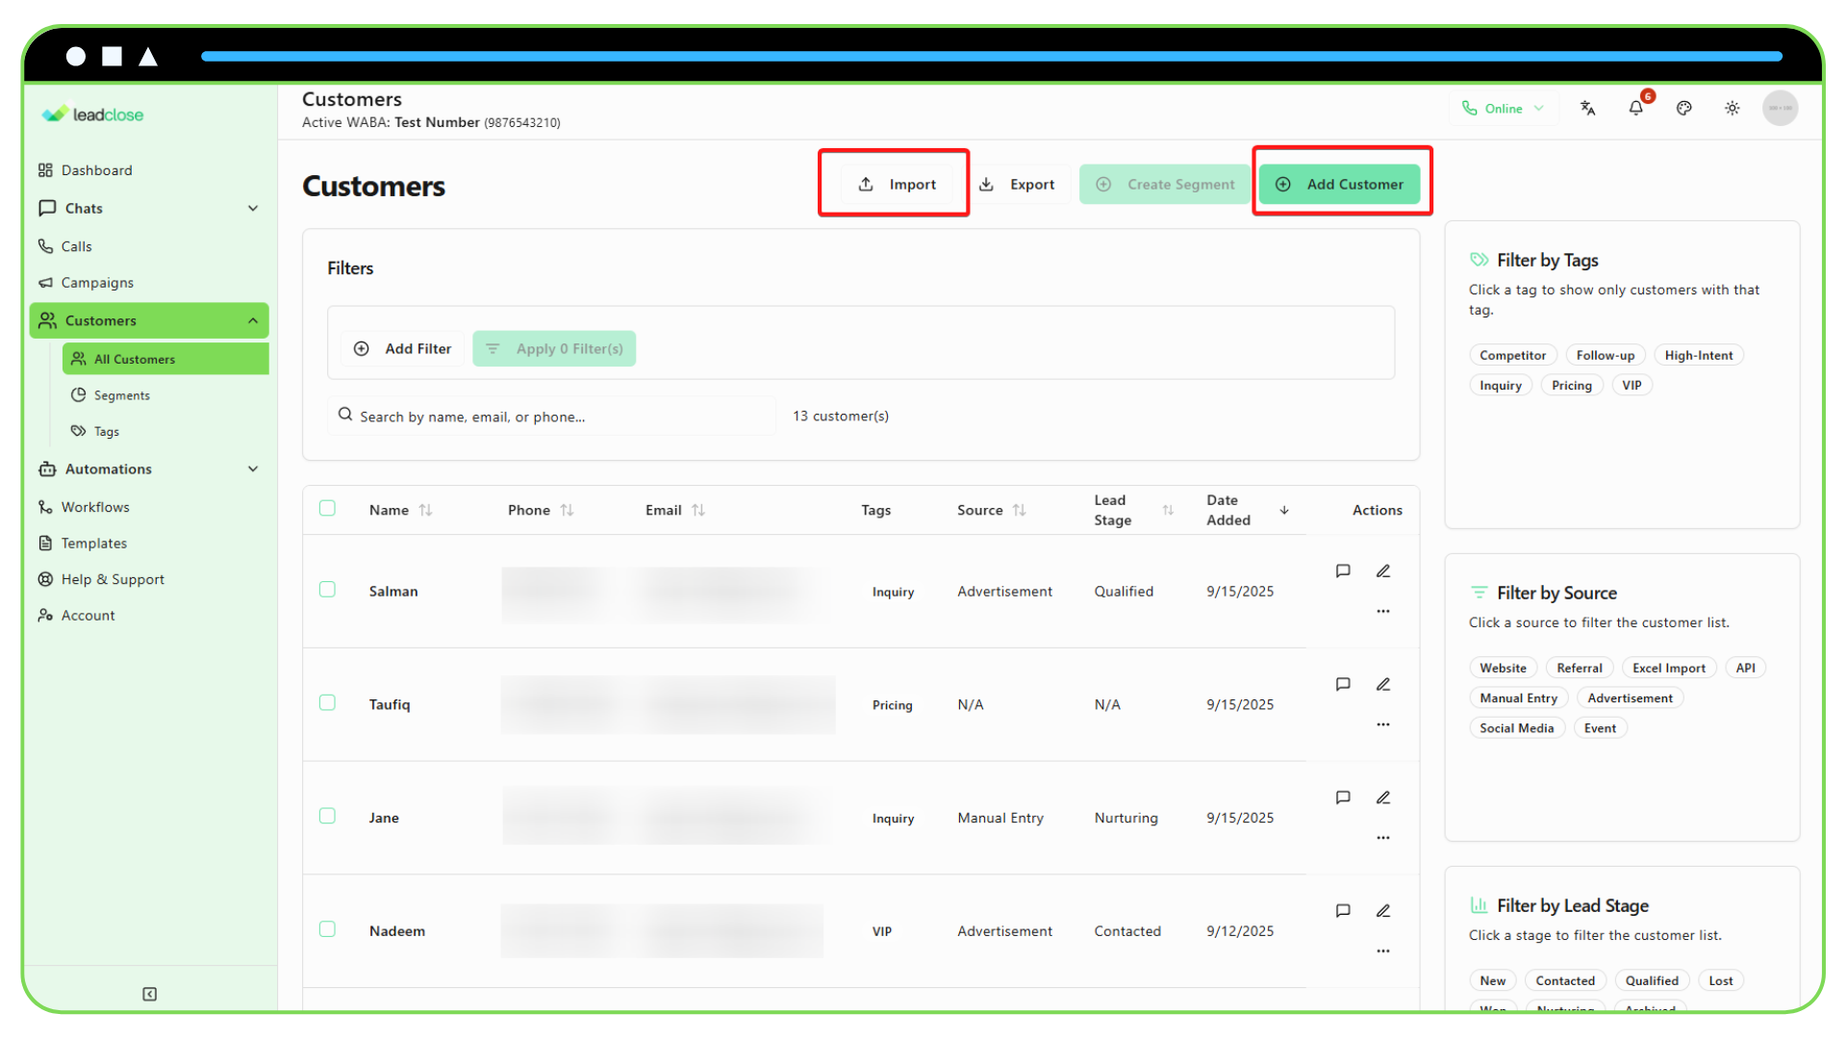Viewport: 1847px width, 1039px height.
Task: Open chat icon on Salman's row
Action: pos(1343,570)
